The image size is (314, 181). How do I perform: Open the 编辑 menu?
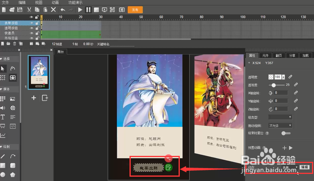click(x=22, y=2)
